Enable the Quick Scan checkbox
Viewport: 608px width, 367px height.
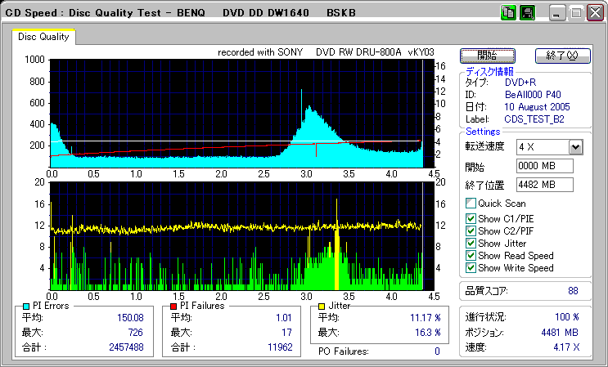471,204
